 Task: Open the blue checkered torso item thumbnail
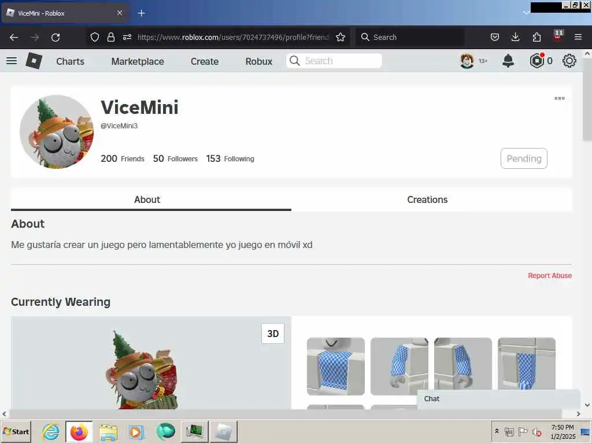[x=336, y=366]
